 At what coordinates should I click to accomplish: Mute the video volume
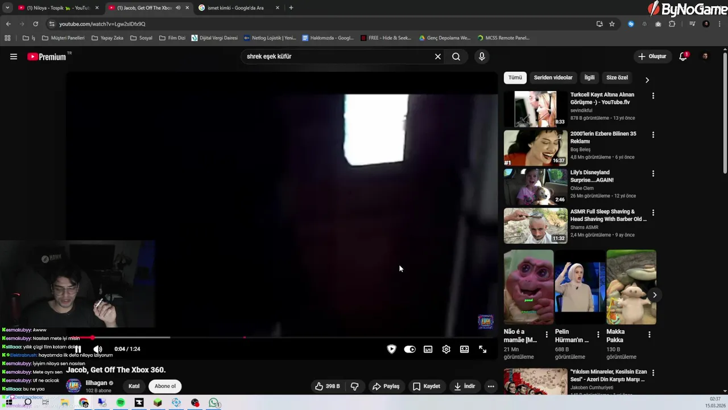tap(98, 349)
